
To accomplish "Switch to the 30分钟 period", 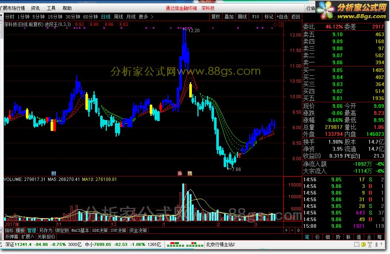I will pyautogui.click(x=72, y=17).
